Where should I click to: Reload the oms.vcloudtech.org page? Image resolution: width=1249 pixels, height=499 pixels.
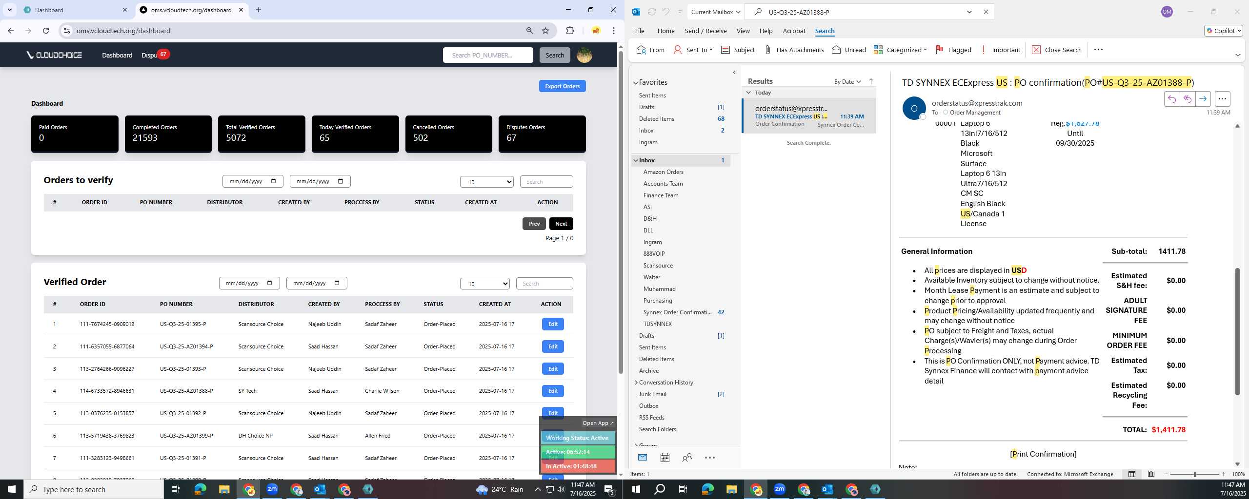[x=46, y=31]
